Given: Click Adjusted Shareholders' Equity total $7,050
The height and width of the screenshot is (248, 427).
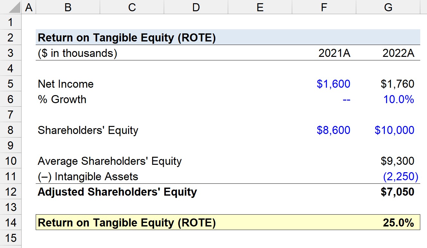Looking at the screenshot, I should pyautogui.click(x=388, y=192).
